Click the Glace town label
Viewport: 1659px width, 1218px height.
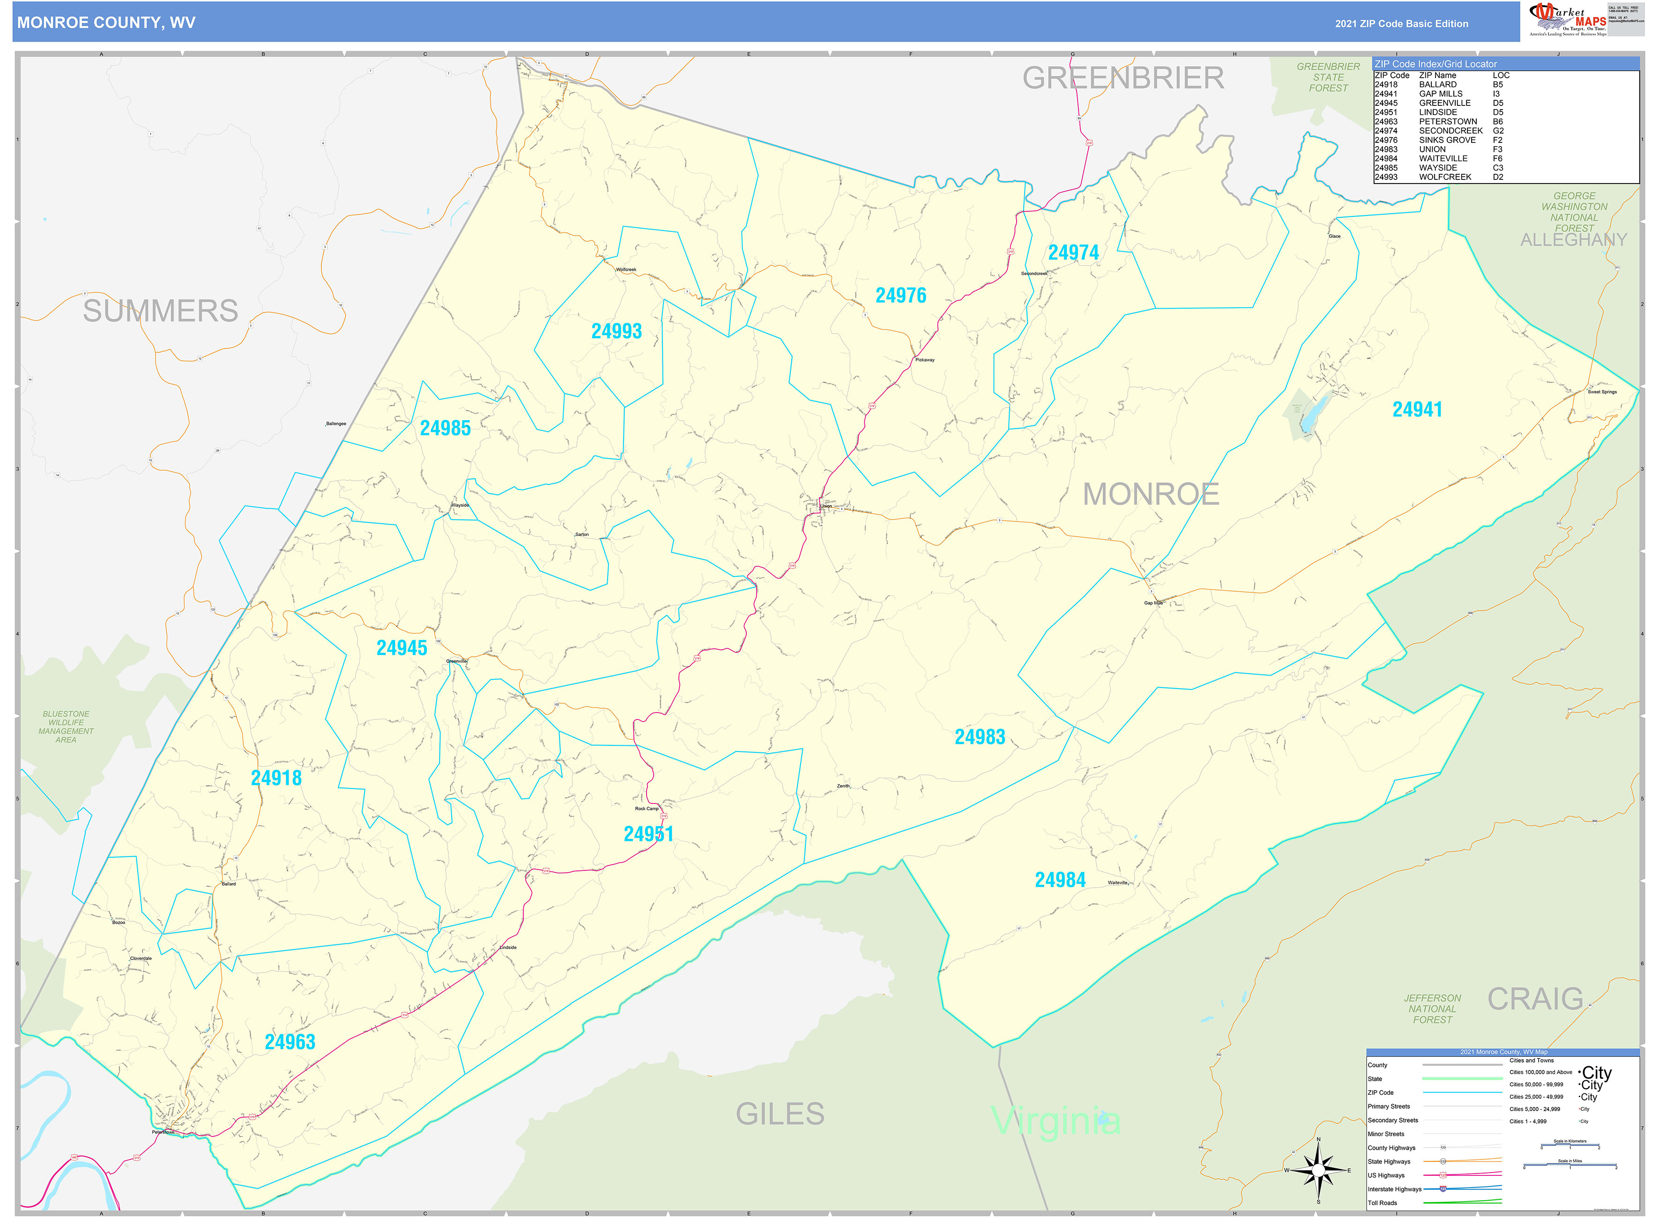point(1335,237)
